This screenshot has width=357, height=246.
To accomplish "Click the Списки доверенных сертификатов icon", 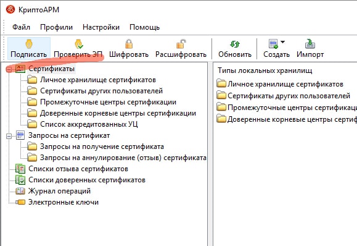I will click(x=20, y=180).
